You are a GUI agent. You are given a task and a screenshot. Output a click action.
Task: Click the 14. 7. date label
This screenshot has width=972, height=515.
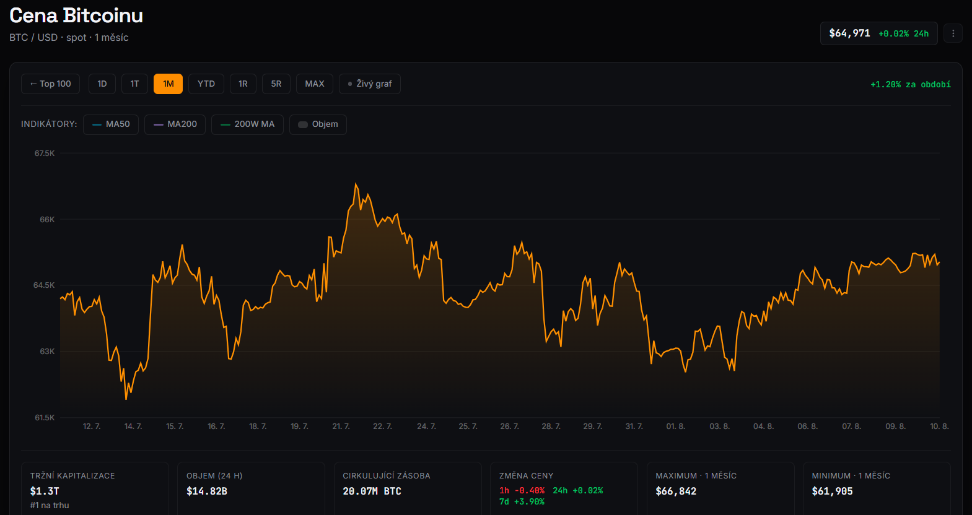133,426
